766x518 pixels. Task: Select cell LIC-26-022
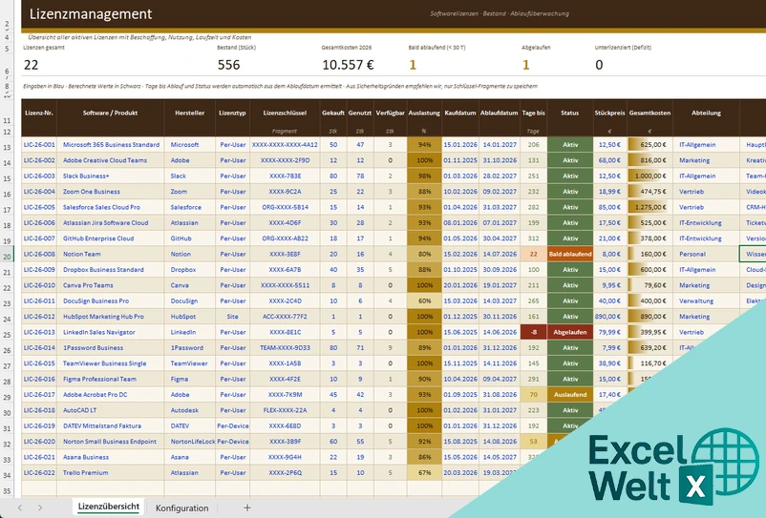coord(39,472)
